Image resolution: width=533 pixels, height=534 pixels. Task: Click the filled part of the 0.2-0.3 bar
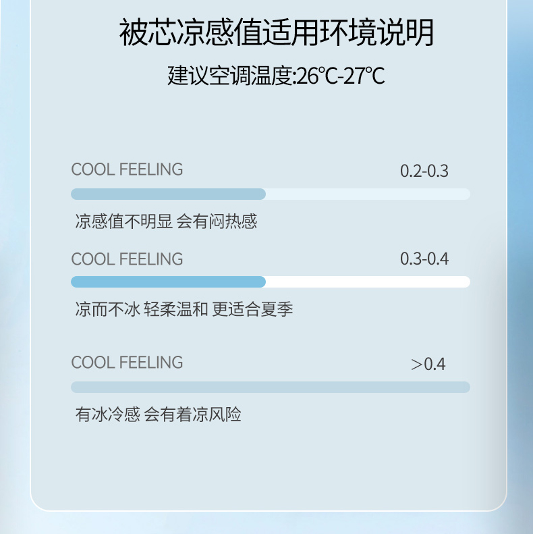pos(169,194)
